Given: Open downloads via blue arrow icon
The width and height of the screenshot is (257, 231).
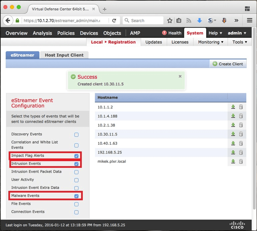Looking at the screenshot, I should (200, 20).
